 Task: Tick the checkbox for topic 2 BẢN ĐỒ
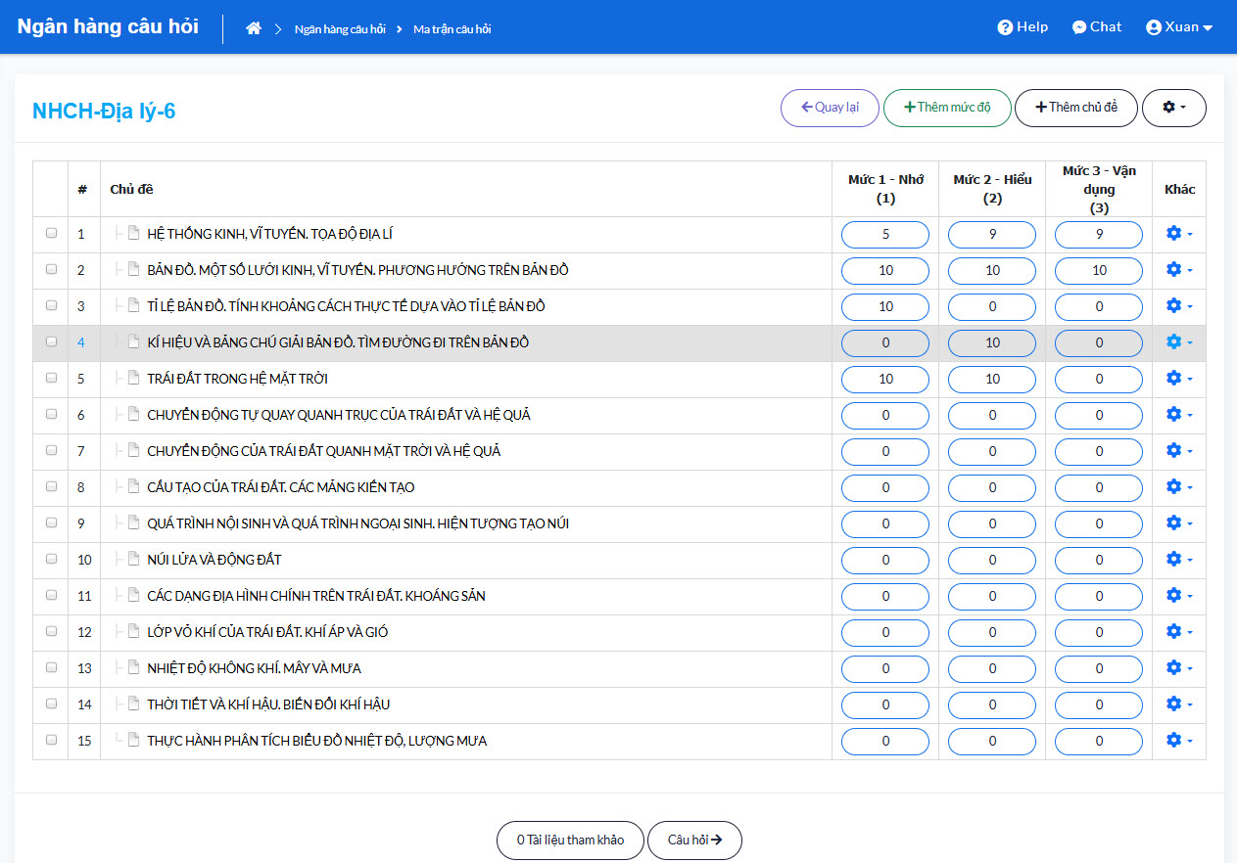point(51,270)
